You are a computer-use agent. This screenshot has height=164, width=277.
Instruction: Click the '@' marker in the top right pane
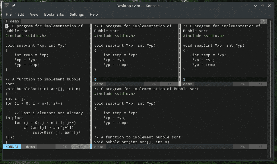click(x=184, y=79)
